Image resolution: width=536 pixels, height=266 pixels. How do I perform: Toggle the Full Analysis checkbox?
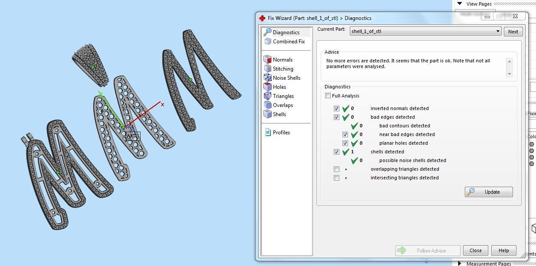(x=328, y=96)
